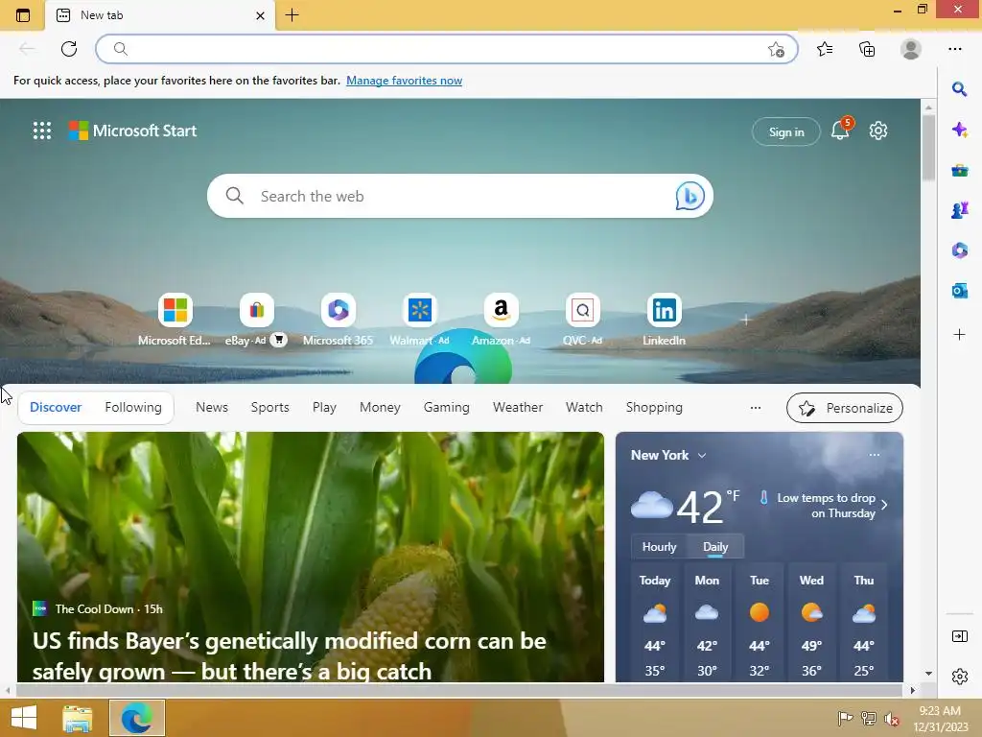Expand the low temps alert arrow
Screen dimensions: 982x737
tap(884, 505)
